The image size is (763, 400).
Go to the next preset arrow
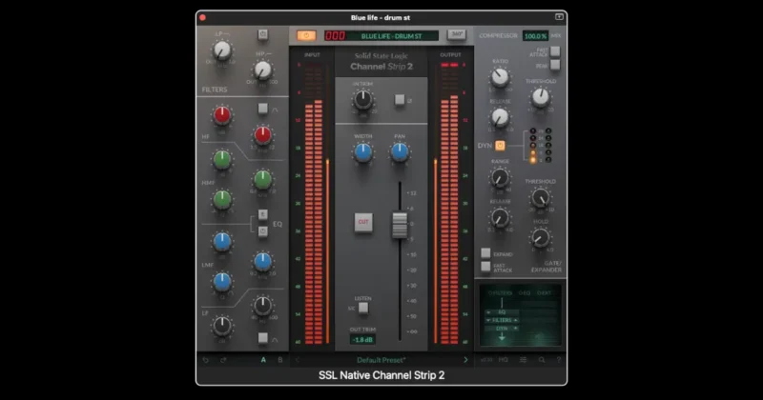(x=465, y=360)
